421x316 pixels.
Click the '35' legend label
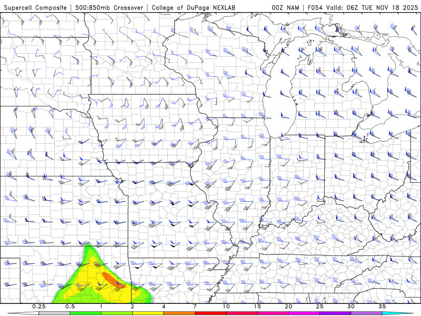coord(383,307)
